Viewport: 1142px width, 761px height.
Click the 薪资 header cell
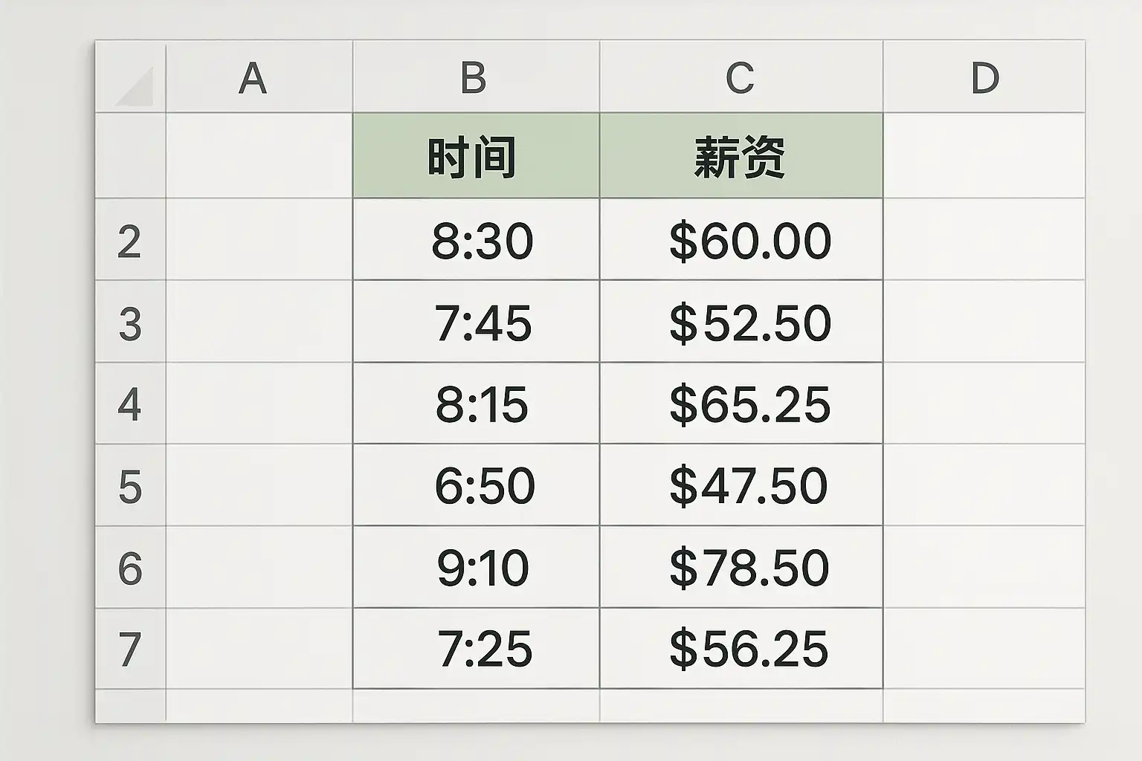[x=741, y=157]
